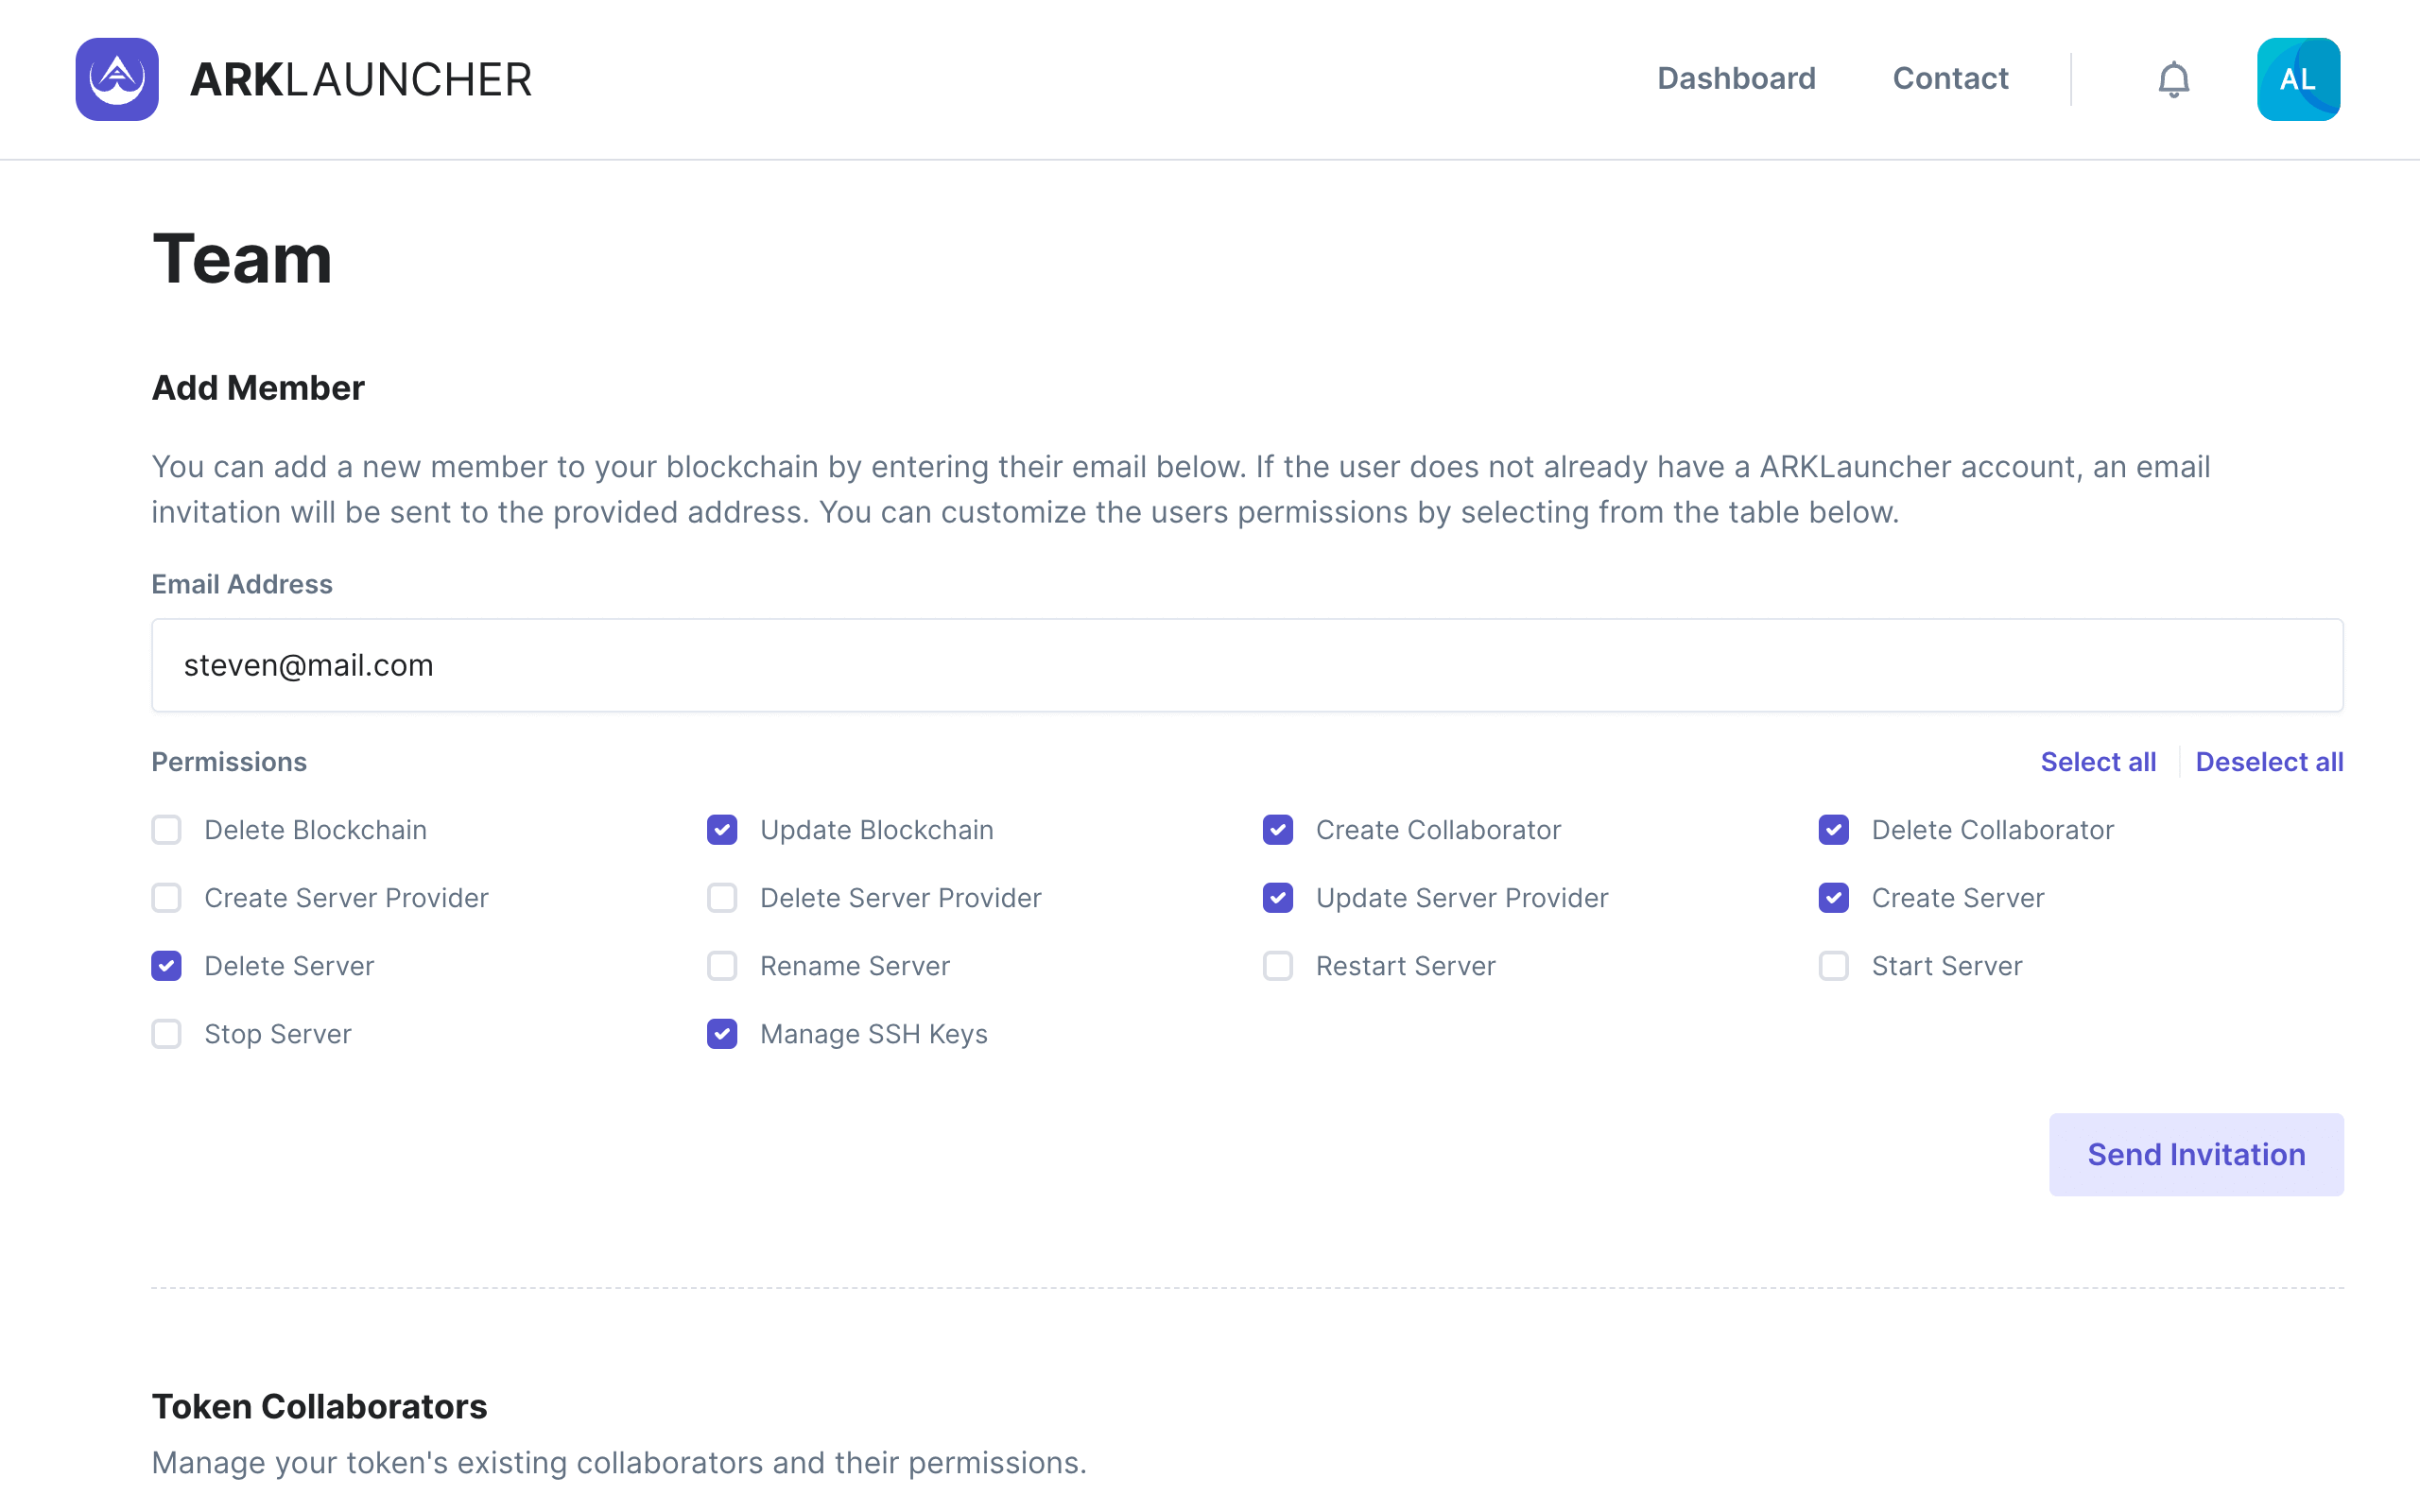2420x1512 pixels.
Task: Tick the Delete Server Provider checkbox
Action: coord(722,898)
